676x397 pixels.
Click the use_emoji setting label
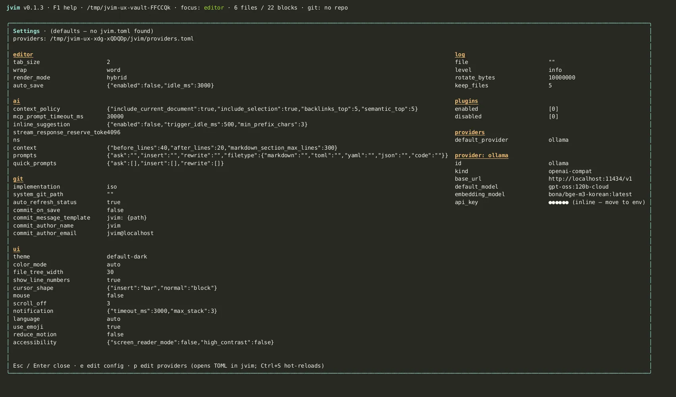[28, 327]
